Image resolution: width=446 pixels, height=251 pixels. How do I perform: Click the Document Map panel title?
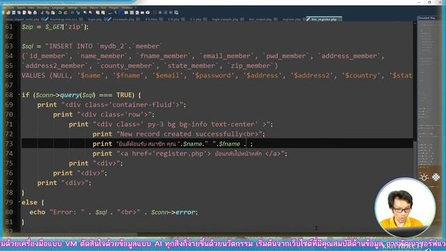[x=426, y=18]
